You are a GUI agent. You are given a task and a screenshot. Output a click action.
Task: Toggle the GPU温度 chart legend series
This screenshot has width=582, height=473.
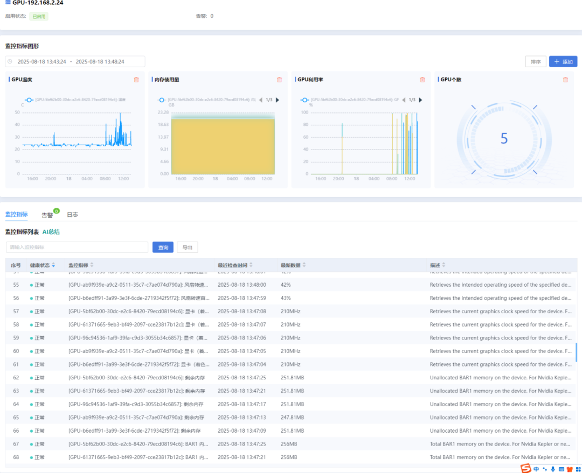[29, 100]
